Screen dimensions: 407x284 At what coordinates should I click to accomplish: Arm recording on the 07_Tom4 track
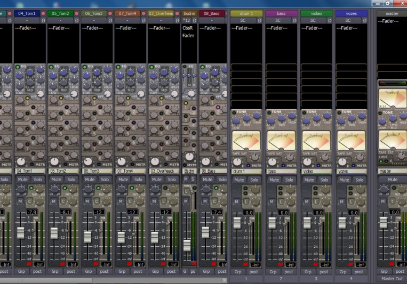pyautogui.click(x=143, y=13)
